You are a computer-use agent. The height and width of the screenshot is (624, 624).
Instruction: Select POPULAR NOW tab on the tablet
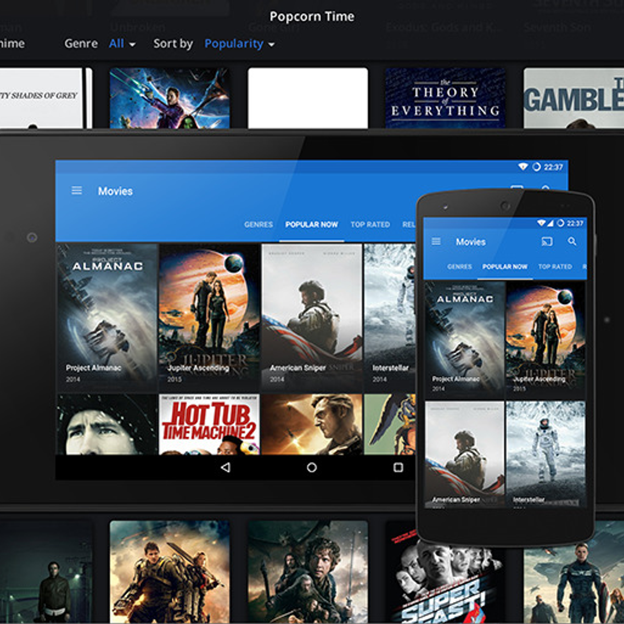312,225
